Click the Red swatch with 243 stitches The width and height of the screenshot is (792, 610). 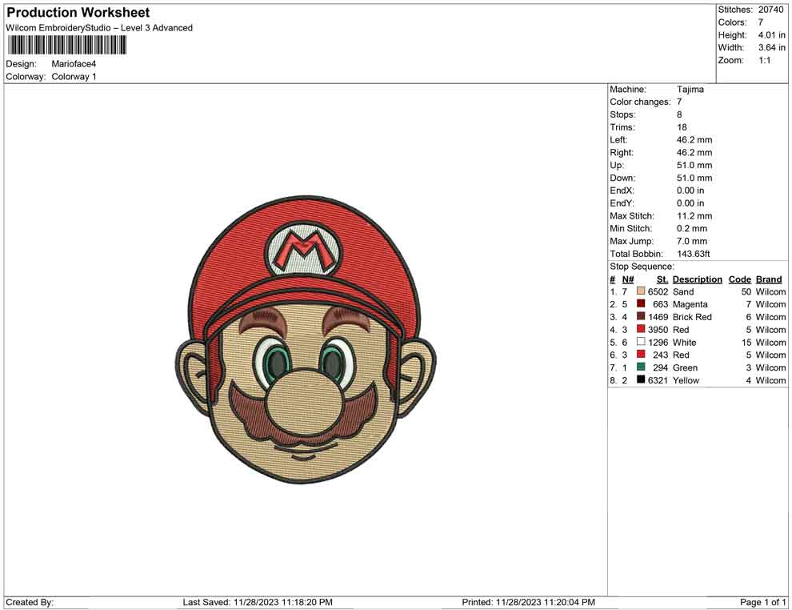(641, 355)
